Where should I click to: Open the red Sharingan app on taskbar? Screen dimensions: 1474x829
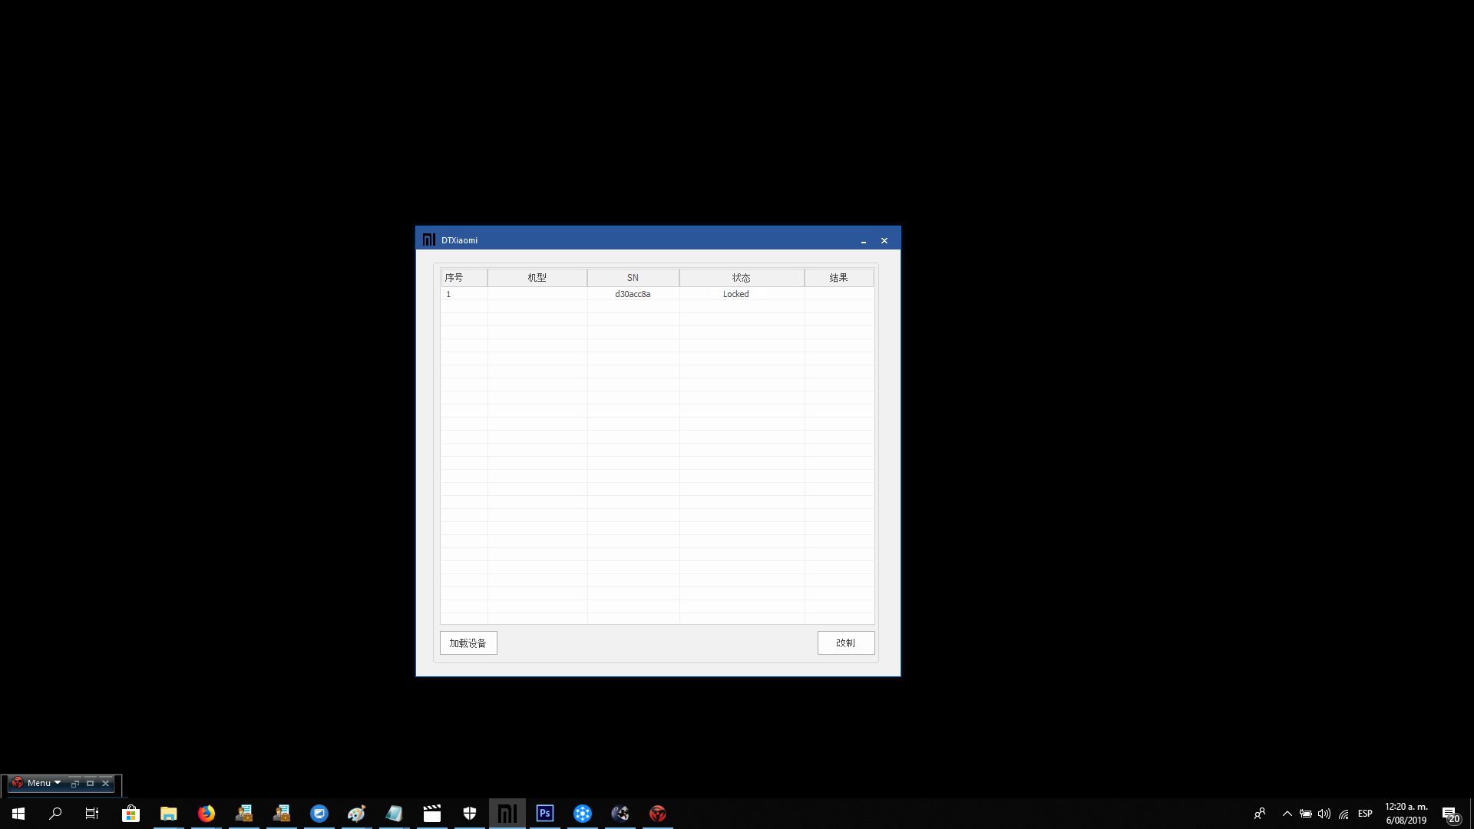(x=658, y=814)
